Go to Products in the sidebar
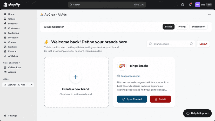 coord(13,23)
